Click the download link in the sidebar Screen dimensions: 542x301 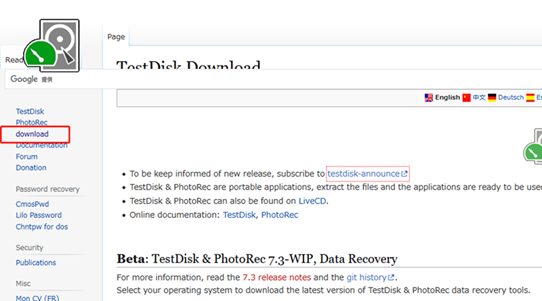tap(32, 134)
